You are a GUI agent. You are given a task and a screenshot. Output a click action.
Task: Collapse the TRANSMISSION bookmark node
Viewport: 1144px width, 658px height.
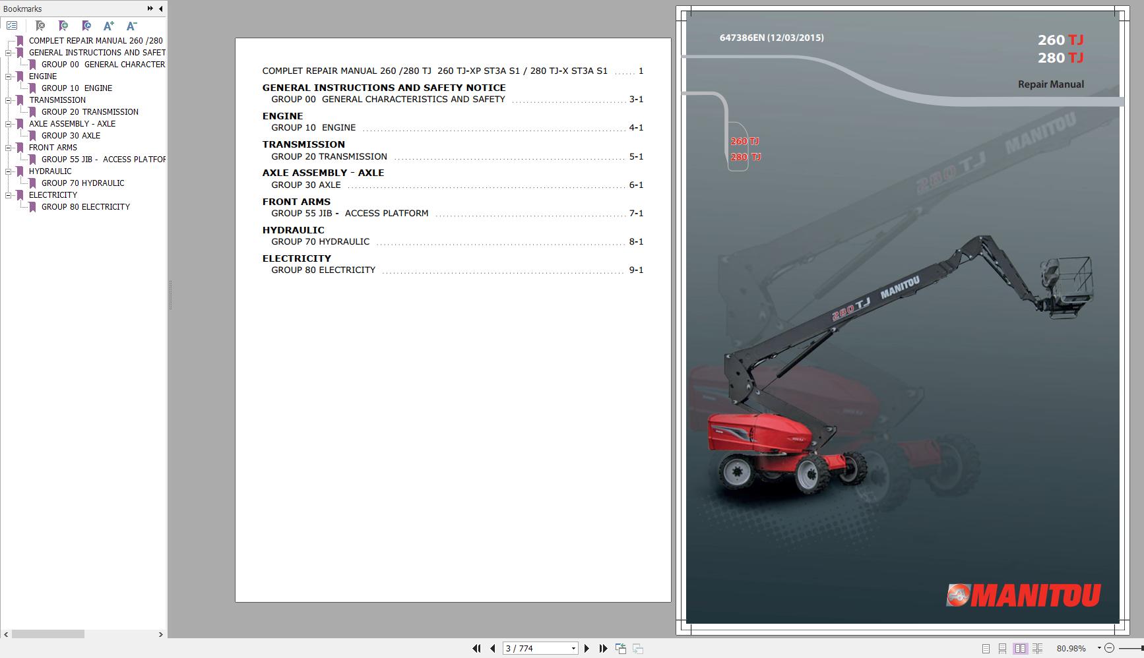coord(7,100)
